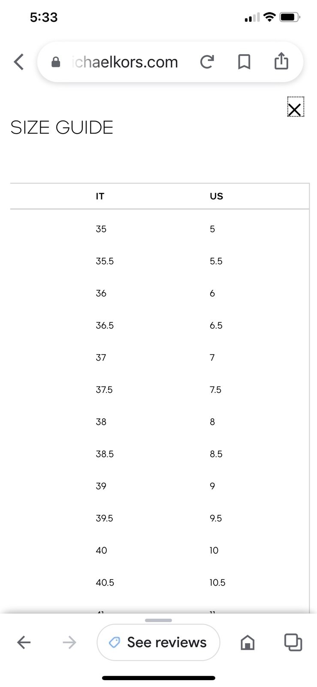Viewport: 317px width, 687px height.
Task: Open the tabs switcher icon
Action: [x=293, y=642]
